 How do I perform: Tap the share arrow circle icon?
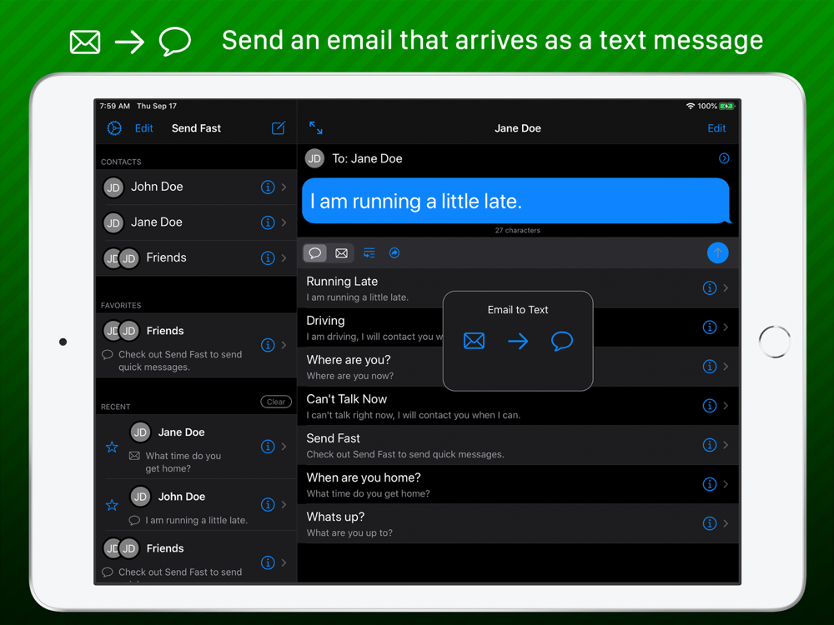pos(394,253)
